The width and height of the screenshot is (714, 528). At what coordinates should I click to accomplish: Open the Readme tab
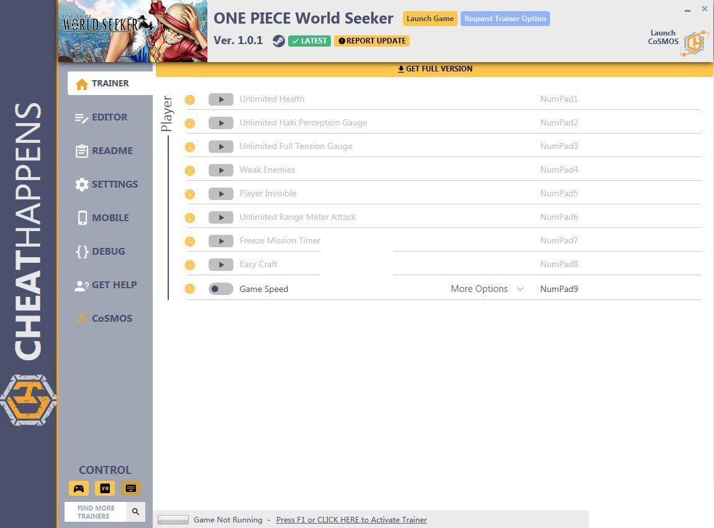pyautogui.click(x=104, y=151)
